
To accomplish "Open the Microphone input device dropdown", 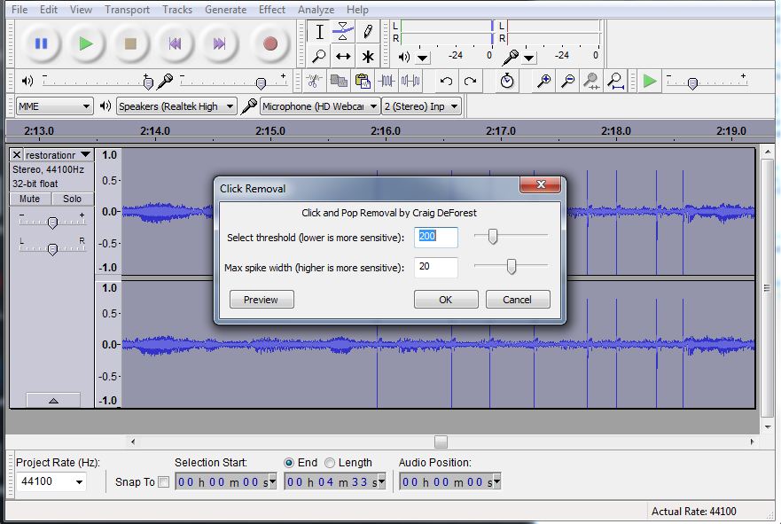I will pyautogui.click(x=320, y=106).
